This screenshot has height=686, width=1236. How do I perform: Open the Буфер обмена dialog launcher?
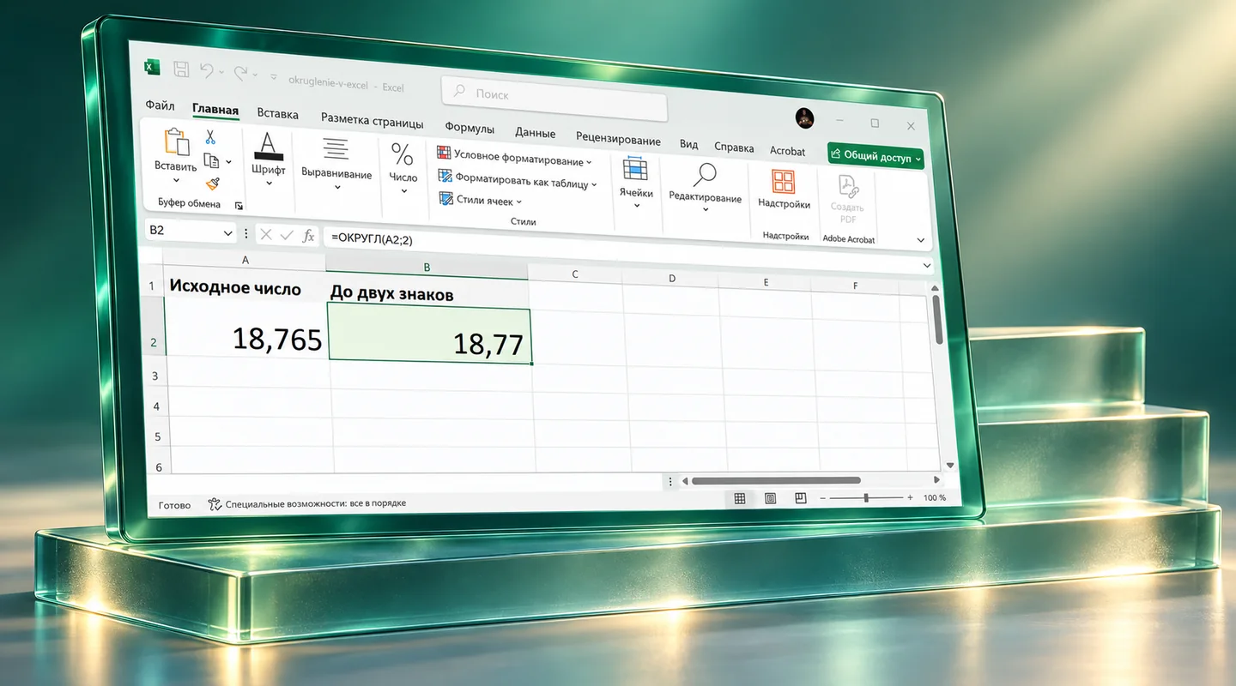pyautogui.click(x=239, y=206)
